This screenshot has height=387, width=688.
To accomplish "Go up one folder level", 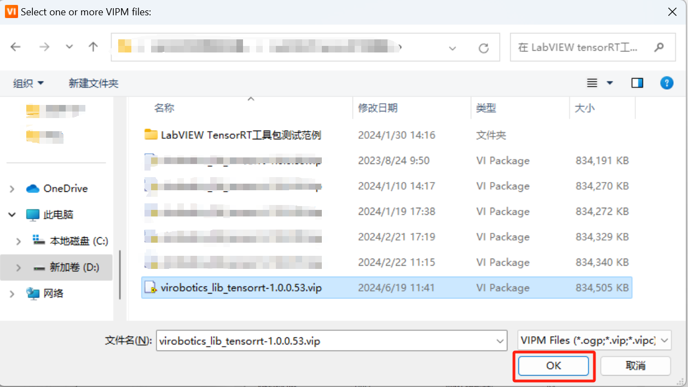I will pos(93,48).
